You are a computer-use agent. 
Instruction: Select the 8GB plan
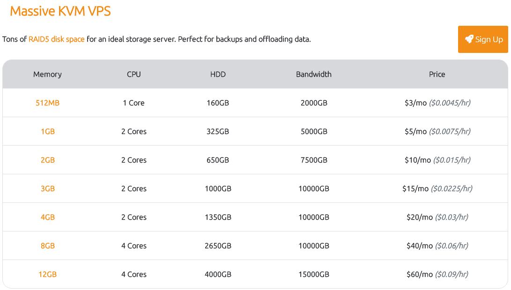coord(47,245)
